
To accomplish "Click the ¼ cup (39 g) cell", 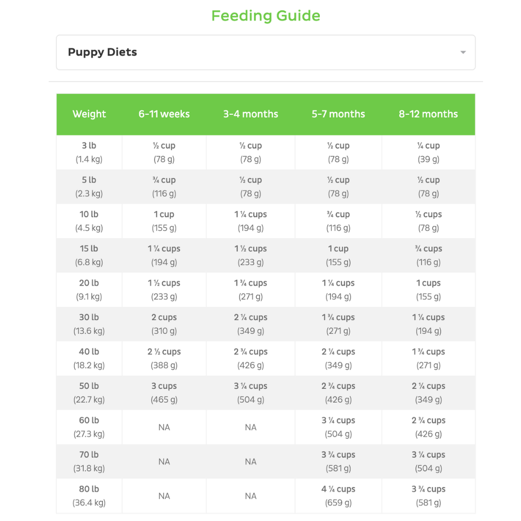I will coord(428,152).
